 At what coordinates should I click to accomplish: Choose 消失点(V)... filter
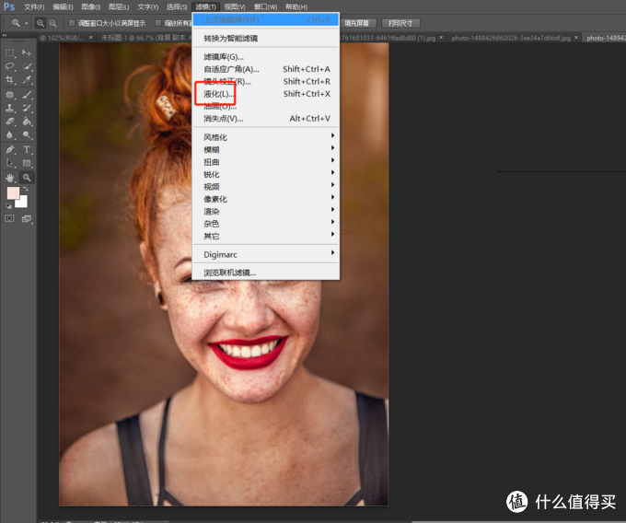266,119
